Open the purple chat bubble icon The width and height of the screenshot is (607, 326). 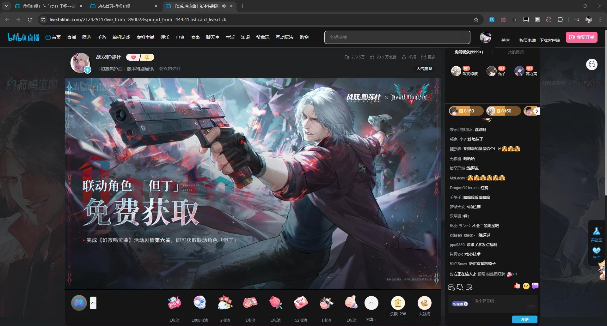tap(535, 286)
